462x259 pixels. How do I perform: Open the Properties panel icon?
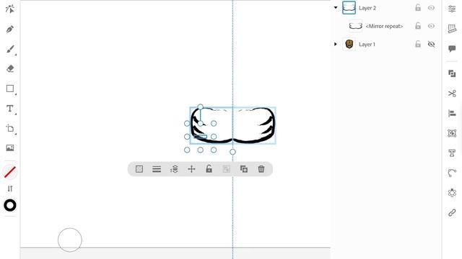click(452, 9)
